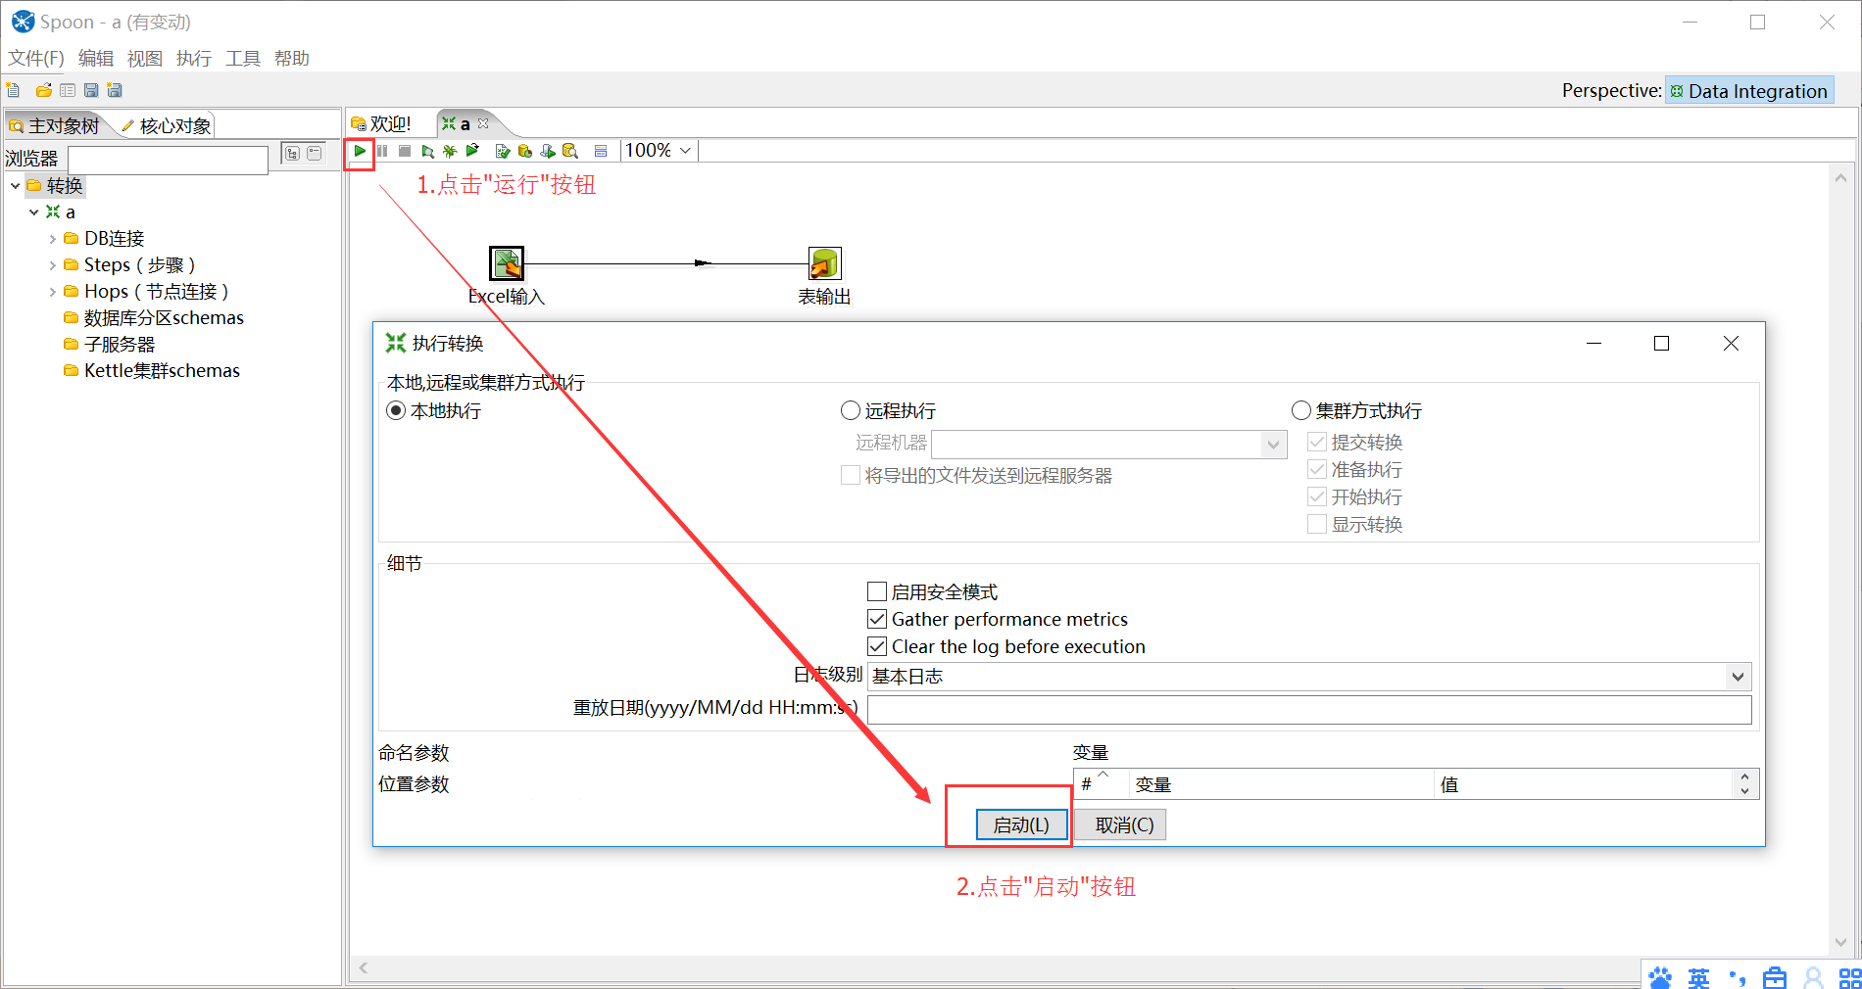Click the database impact analysis icon
Screen dimensions: 1862x989
(x=525, y=151)
